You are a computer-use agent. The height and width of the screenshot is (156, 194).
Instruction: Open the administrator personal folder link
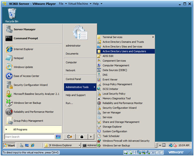coord(73,46)
